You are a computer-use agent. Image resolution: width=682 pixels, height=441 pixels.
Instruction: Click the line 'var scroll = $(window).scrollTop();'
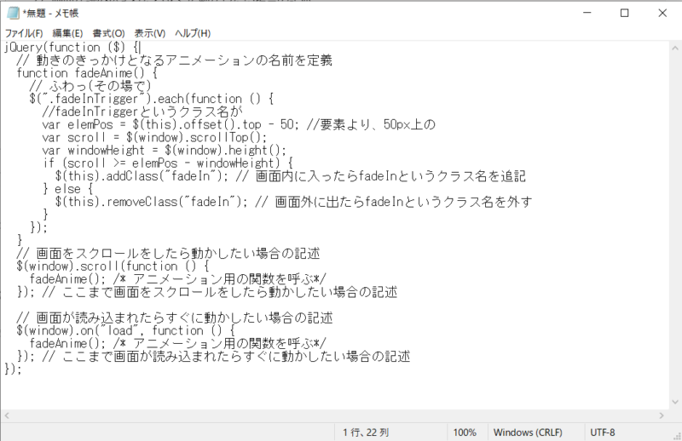(x=154, y=138)
